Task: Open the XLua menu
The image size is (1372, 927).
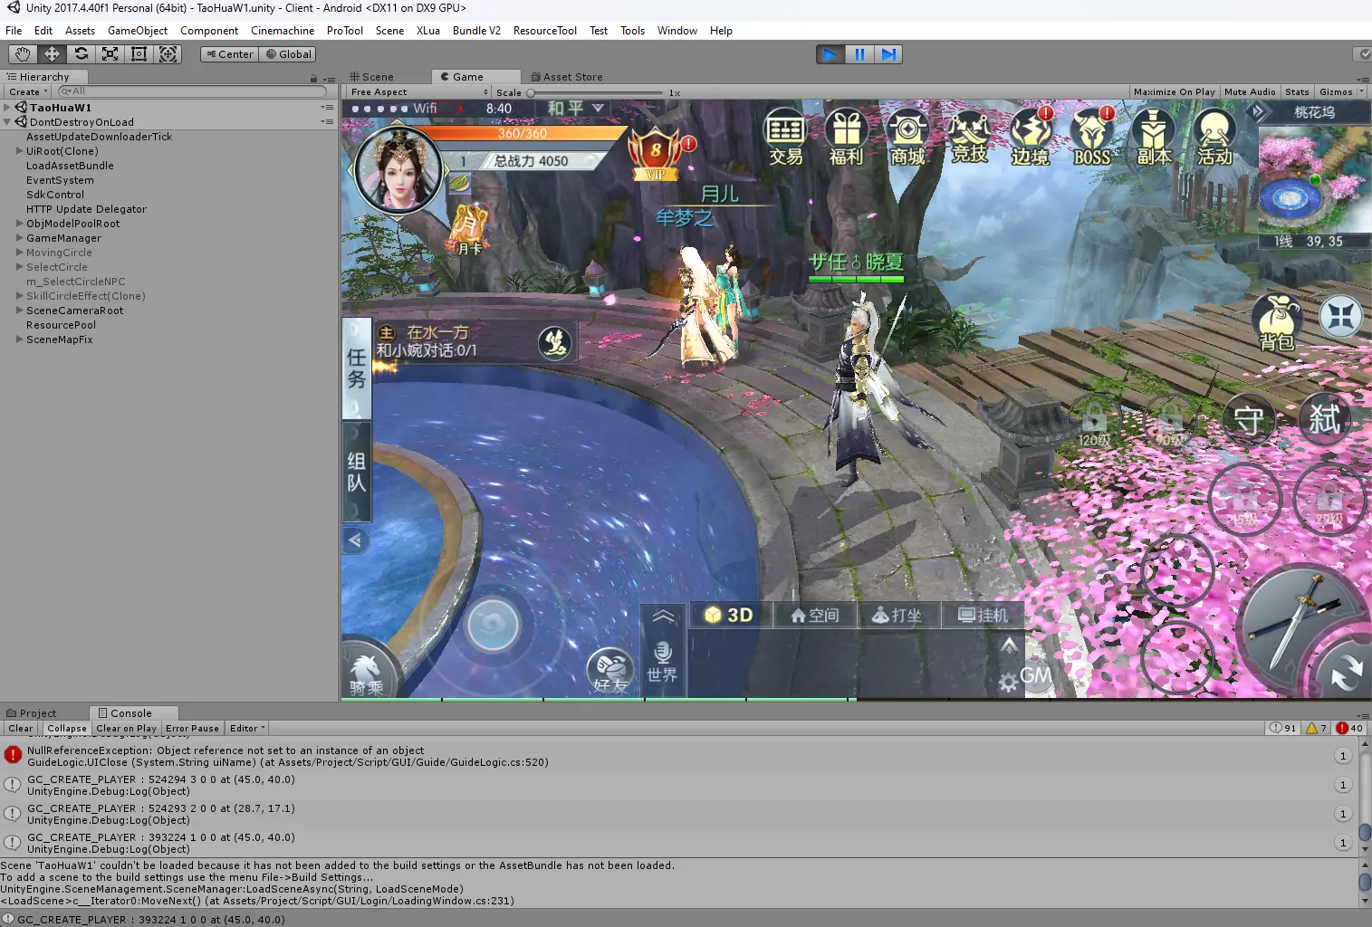Action: (428, 31)
